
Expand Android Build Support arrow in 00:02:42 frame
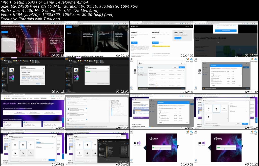[212, 75]
